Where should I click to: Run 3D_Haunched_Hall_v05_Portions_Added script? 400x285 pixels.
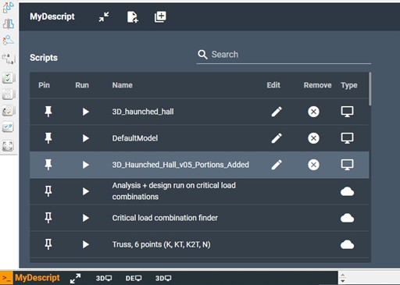tap(85, 165)
